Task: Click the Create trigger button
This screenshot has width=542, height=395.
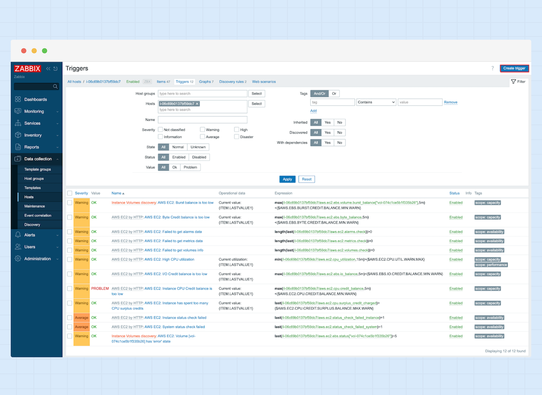Action: coord(514,69)
